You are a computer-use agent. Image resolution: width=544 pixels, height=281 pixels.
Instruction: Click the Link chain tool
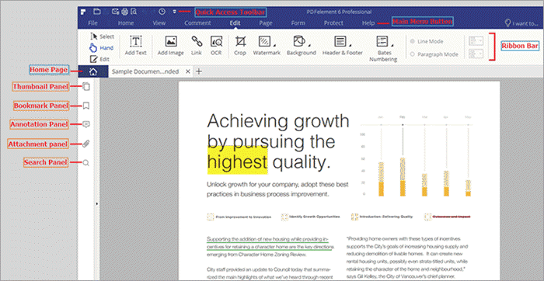coord(197,46)
